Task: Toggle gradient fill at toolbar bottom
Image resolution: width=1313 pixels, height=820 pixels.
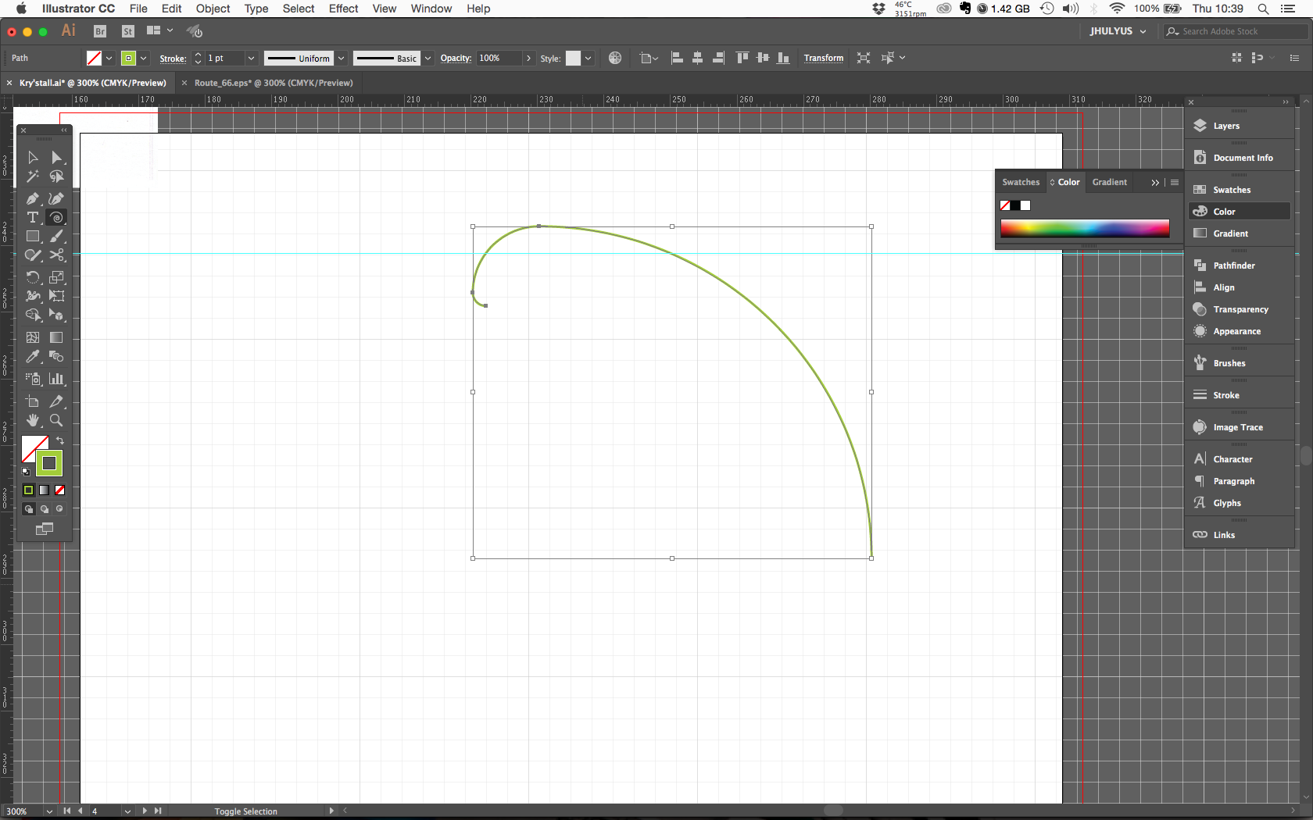Action: coord(44,490)
